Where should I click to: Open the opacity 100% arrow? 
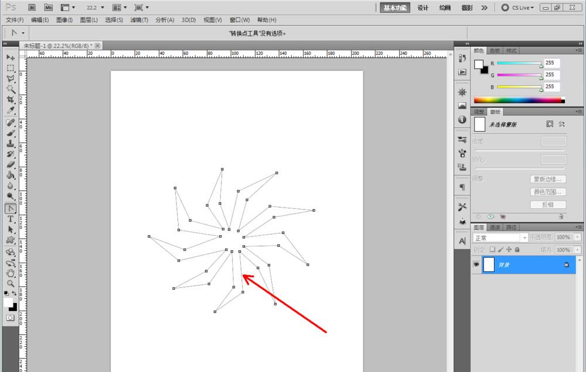coord(578,237)
